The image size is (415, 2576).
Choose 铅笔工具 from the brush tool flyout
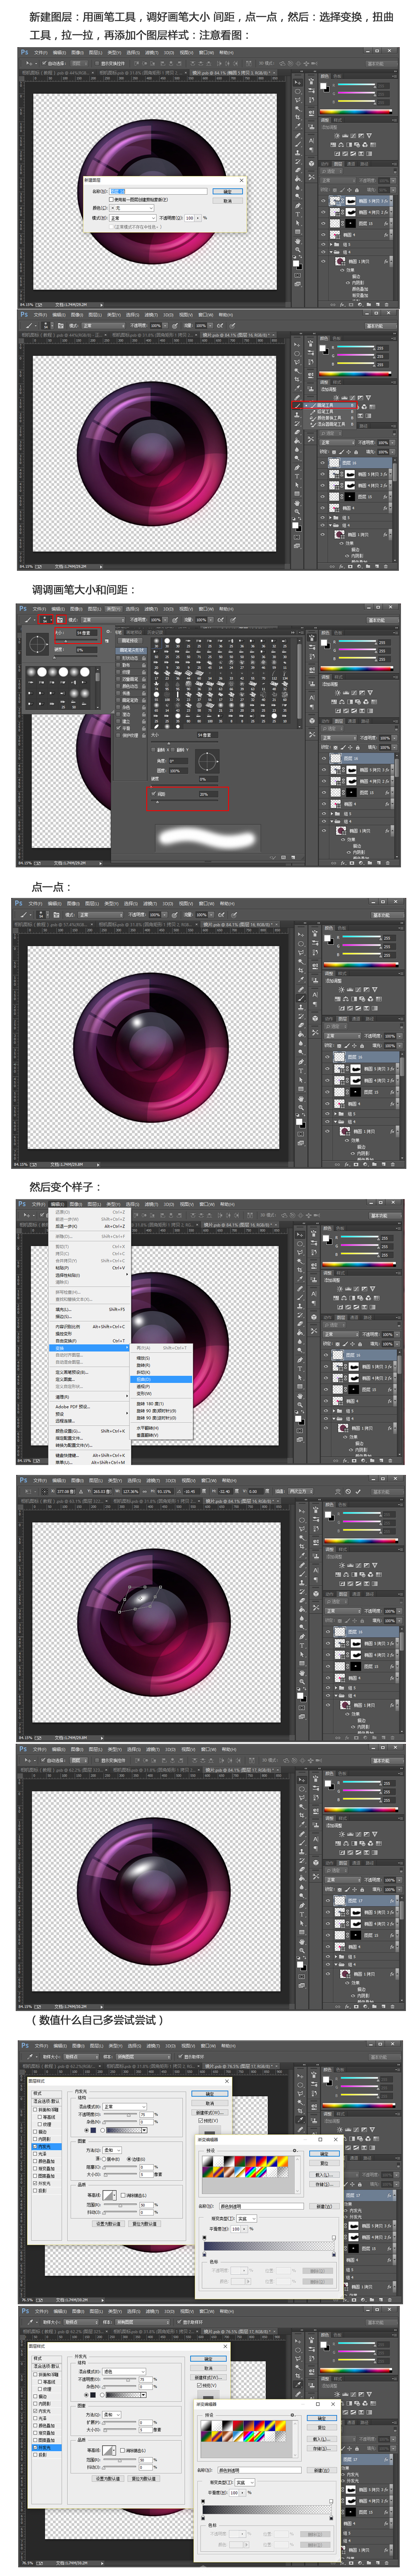[330, 412]
